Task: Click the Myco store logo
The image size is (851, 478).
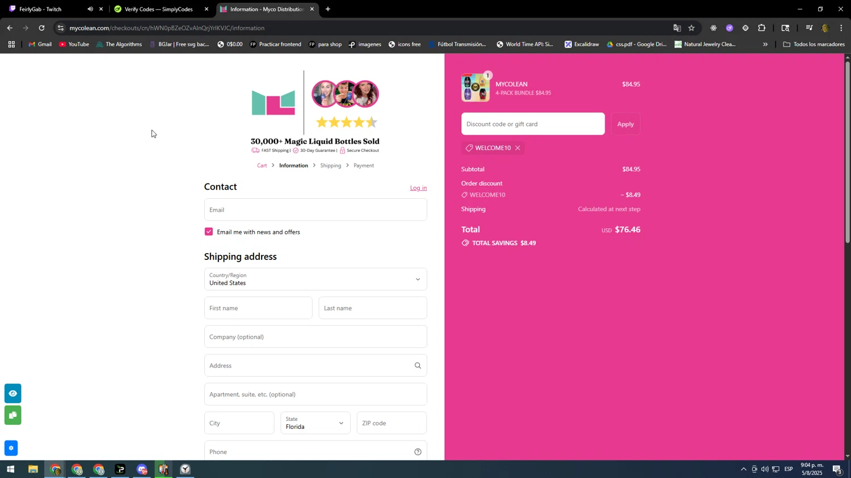Action: (273, 103)
